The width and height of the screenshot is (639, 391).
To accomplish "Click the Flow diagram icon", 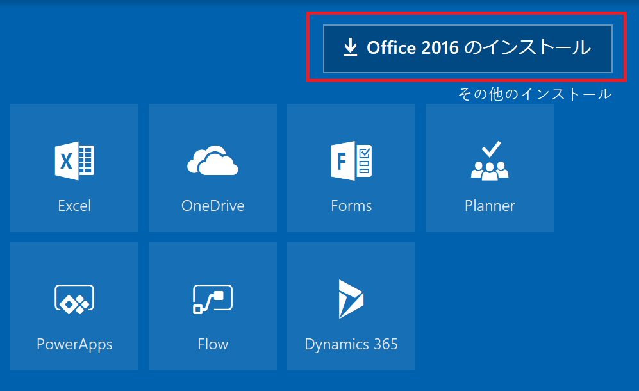I will coord(213,299).
